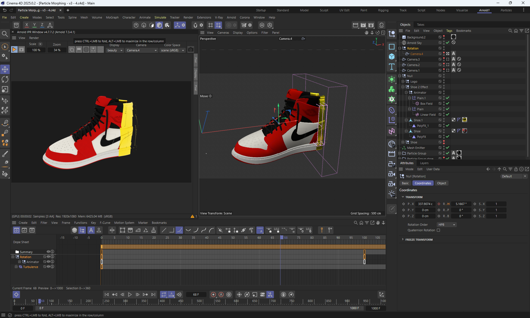
Task: Select the Rotate tool in left toolbar
Action: click(5, 80)
